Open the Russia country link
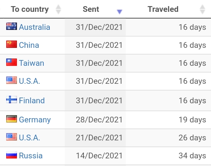The width and height of the screenshot is (211, 166). click(x=31, y=156)
